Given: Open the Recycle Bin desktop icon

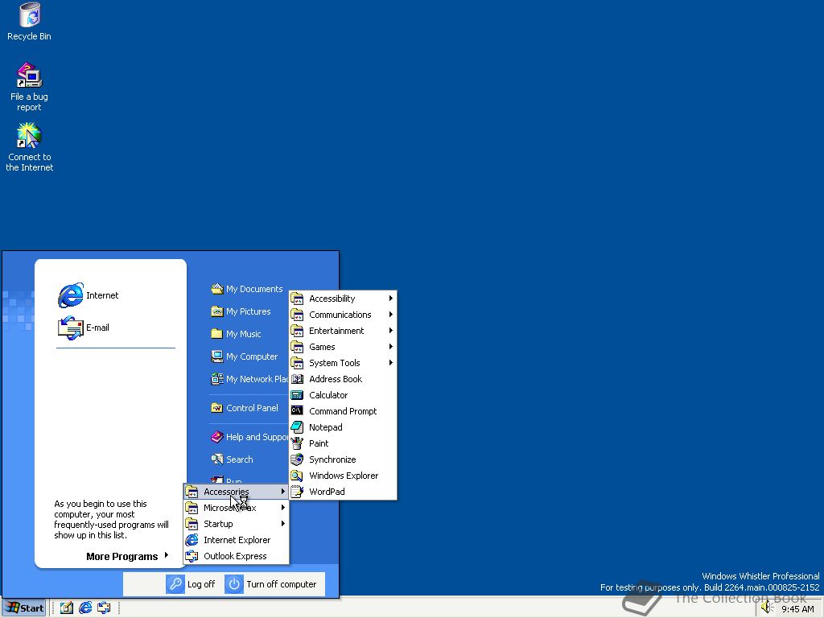Looking at the screenshot, I should pyautogui.click(x=30, y=22).
